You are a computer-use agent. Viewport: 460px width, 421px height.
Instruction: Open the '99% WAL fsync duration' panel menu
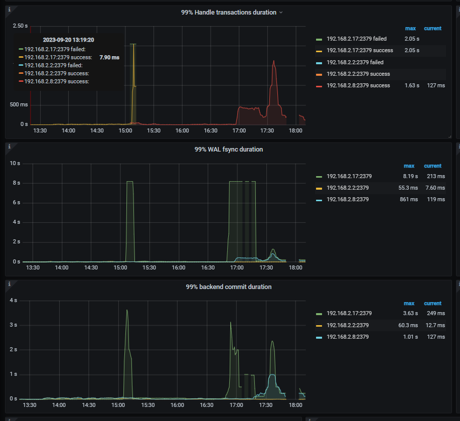[230, 149]
